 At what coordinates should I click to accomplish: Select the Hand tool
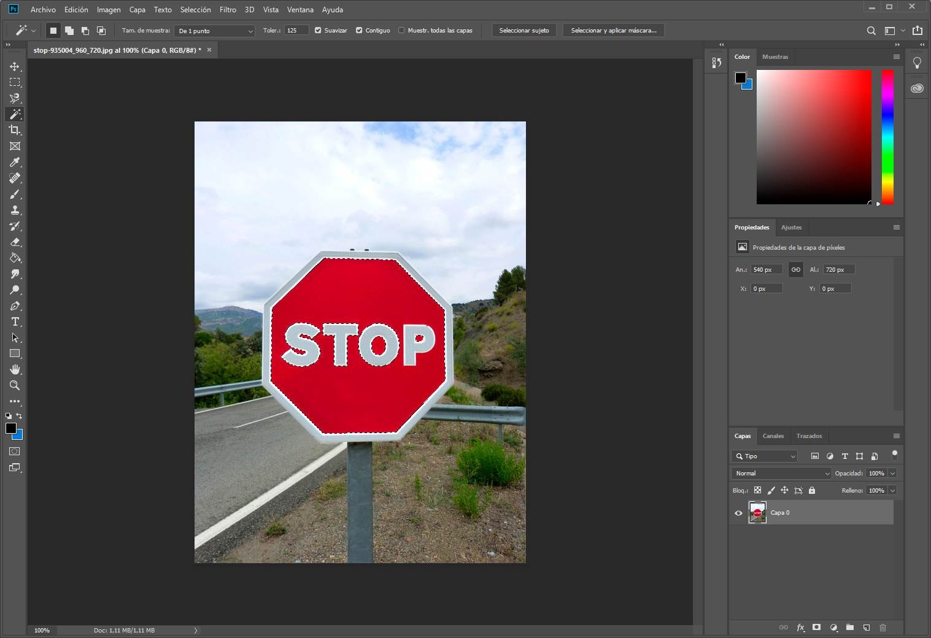click(x=15, y=369)
